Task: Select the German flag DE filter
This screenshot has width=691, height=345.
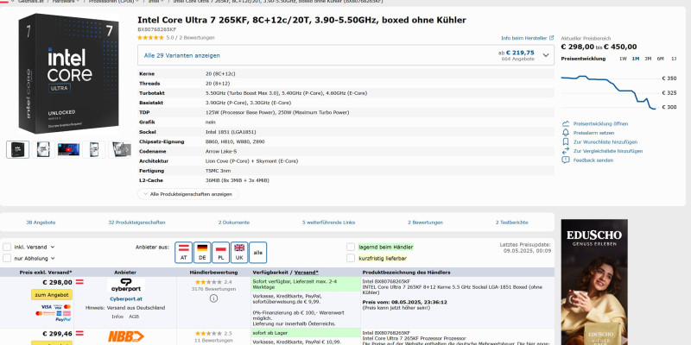Action: (x=202, y=253)
